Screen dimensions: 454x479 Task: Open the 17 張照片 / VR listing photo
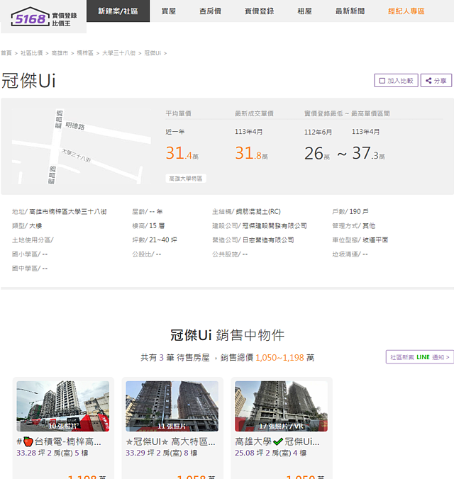[x=281, y=406]
